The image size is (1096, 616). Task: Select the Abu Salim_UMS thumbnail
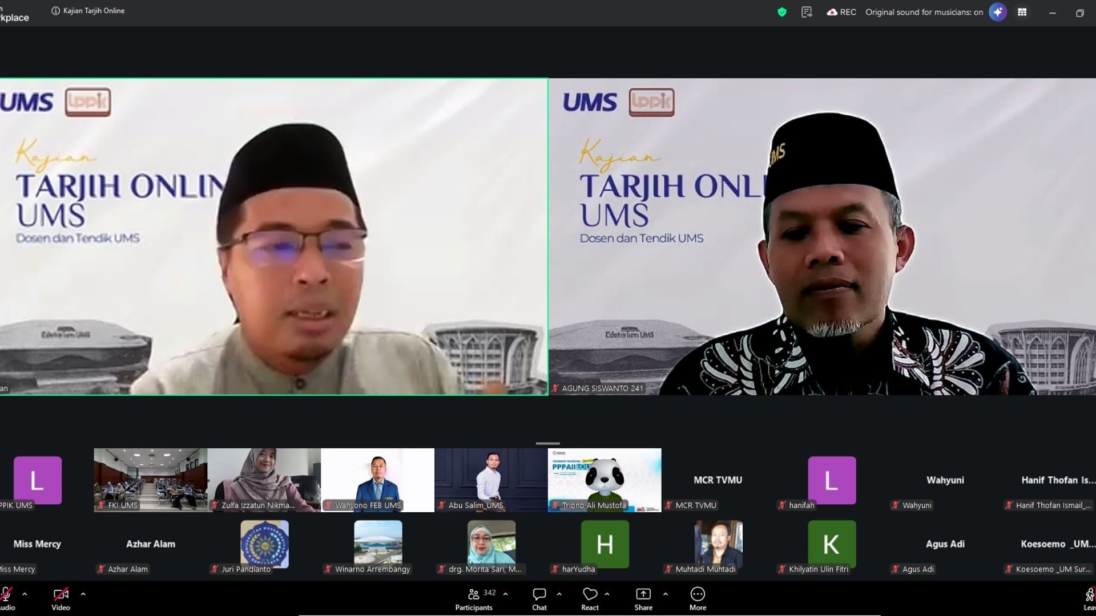[491, 480]
